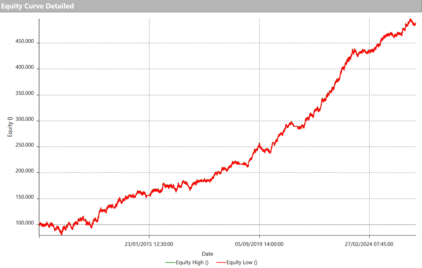Click the 450.000 y-axis tick label

pyautogui.click(x=25, y=42)
